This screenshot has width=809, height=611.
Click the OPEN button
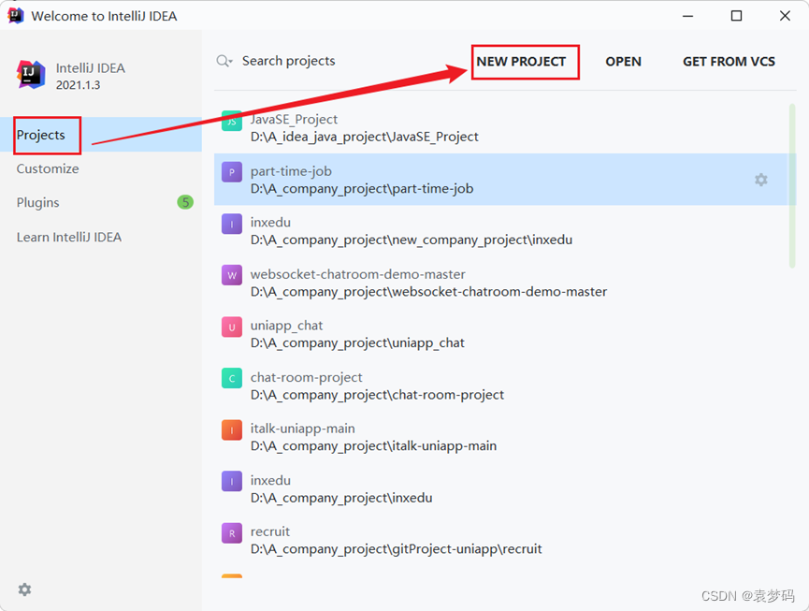(x=623, y=62)
